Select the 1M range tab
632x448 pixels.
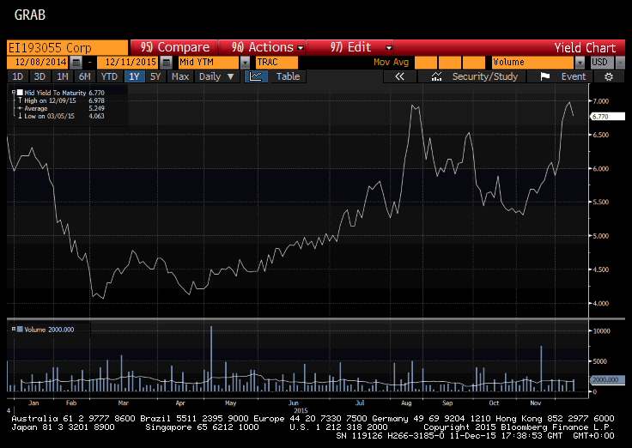point(62,76)
